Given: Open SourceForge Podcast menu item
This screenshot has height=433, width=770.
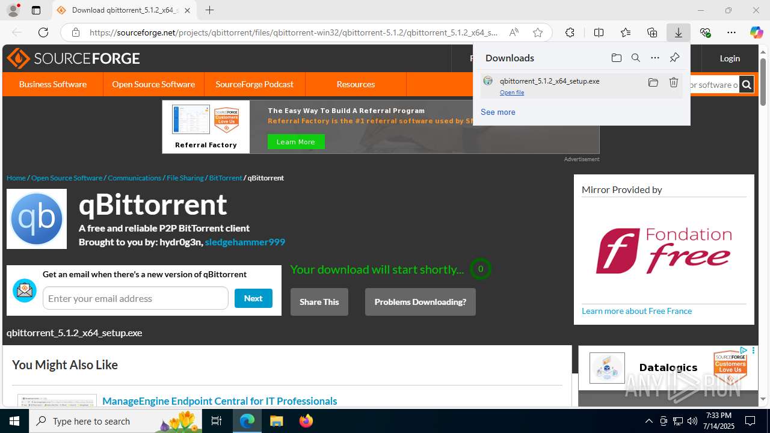Looking at the screenshot, I should 254,84.
